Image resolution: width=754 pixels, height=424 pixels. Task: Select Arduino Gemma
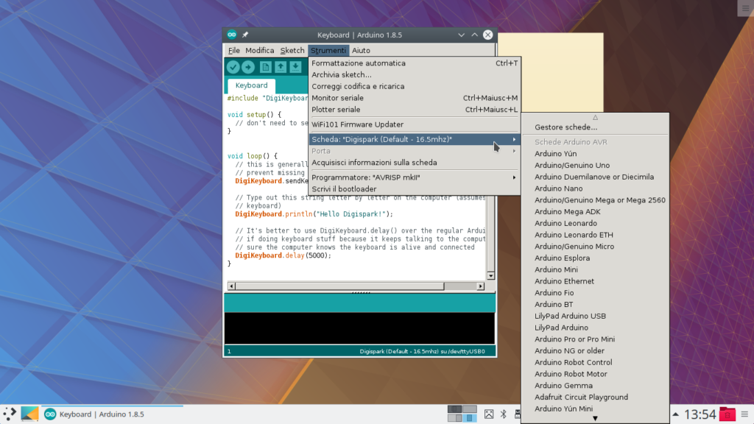pos(595,386)
